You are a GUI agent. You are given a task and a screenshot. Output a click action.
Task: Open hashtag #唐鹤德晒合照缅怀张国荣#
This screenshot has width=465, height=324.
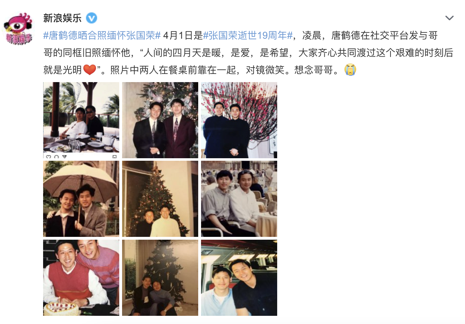102,36
